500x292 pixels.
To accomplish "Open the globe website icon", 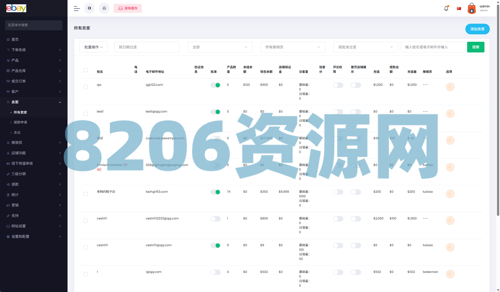I will coord(89,8).
